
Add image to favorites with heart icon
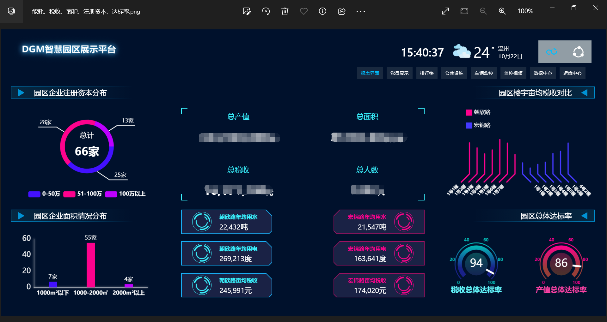303,11
